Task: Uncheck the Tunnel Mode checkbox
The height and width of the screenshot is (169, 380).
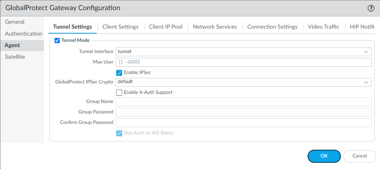Action: tap(57, 41)
